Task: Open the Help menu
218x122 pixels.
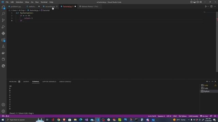Action: [x=51, y=2]
